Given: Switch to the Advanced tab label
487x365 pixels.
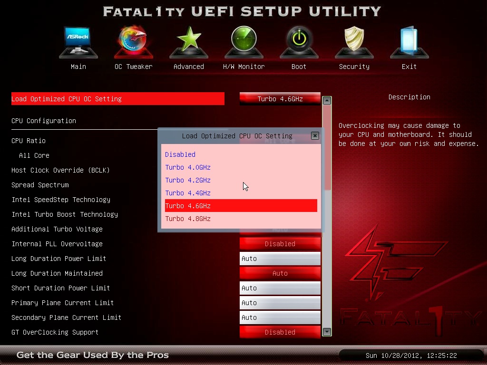Looking at the screenshot, I should click(189, 67).
